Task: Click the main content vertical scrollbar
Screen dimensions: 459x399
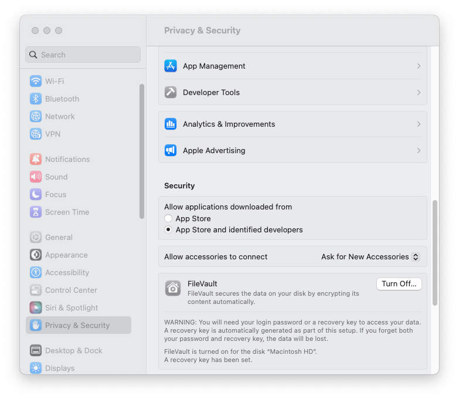Action: pyautogui.click(x=435, y=253)
